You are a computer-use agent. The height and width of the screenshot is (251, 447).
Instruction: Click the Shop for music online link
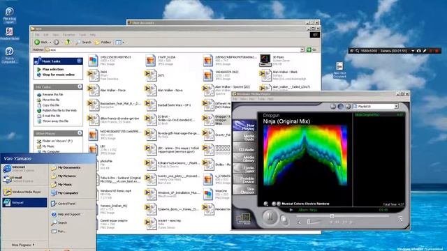[59, 75]
